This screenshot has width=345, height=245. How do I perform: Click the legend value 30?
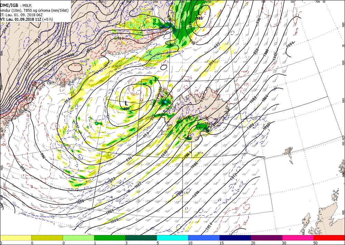point(284,243)
